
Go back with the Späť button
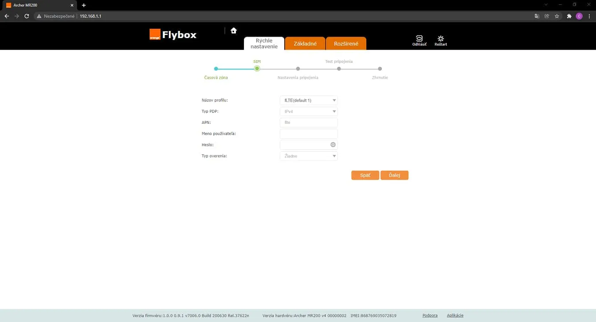click(365, 175)
